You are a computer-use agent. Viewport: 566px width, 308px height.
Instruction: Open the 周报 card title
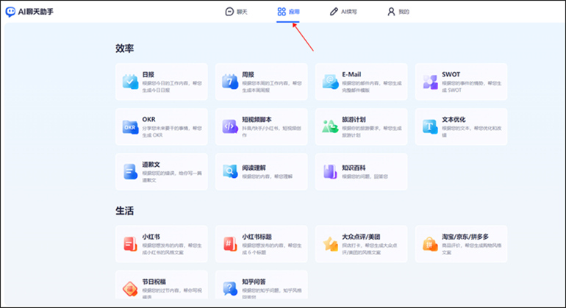(248, 74)
